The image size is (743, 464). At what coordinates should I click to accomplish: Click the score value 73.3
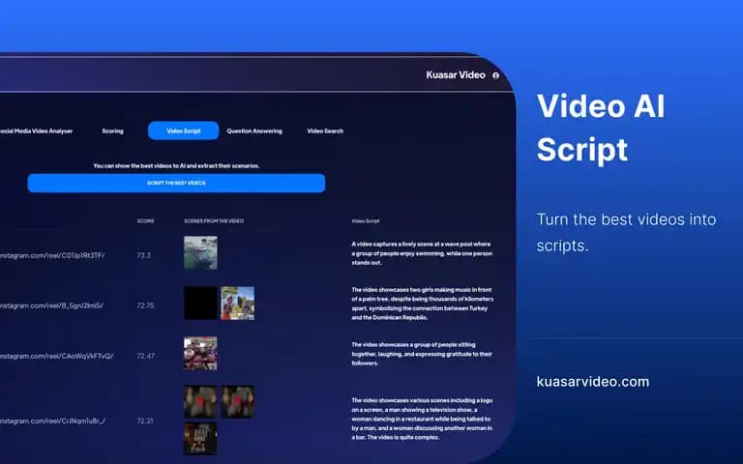[x=143, y=255]
